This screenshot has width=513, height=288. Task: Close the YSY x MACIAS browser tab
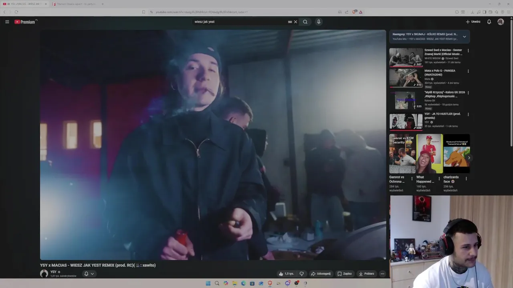click(x=46, y=4)
